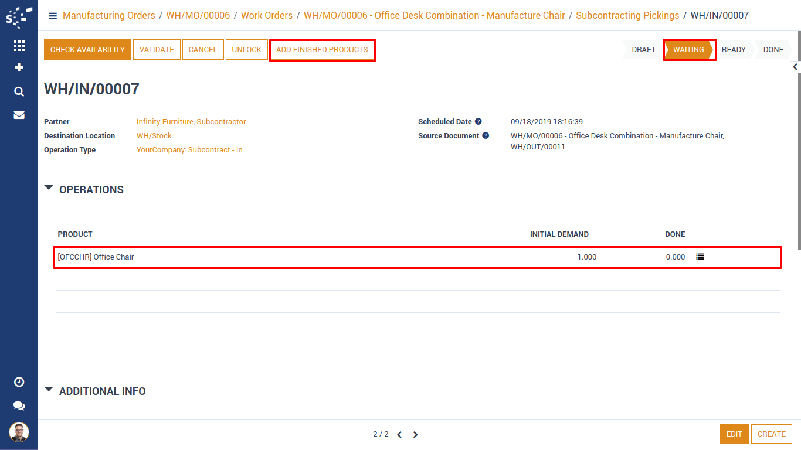Open detailed operations list icon for Office Chair
Image resolution: width=801 pixels, height=450 pixels.
(x=700, y=257)
